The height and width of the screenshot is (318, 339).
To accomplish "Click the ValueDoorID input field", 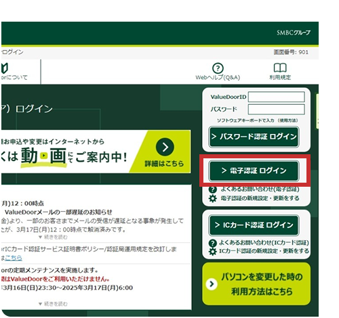I will (276, 97).
